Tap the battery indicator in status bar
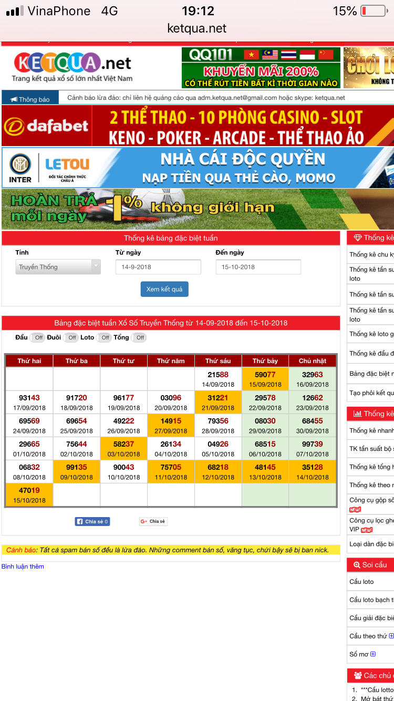 [373, 11]
